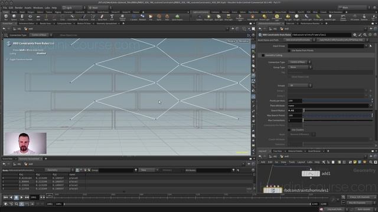Open the Help menu
Image resolution: width=378 pixels, height=212 pixels.
(x=54, y=8)
